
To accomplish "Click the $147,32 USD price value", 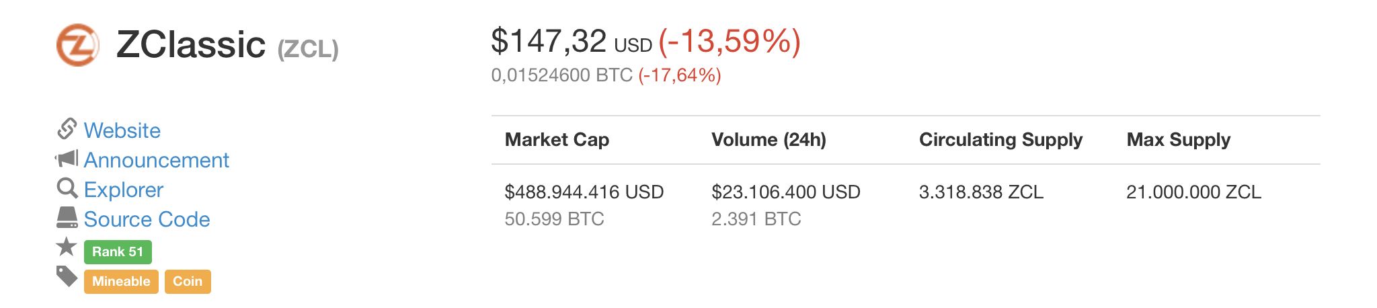I will click(x=572, y=41).
